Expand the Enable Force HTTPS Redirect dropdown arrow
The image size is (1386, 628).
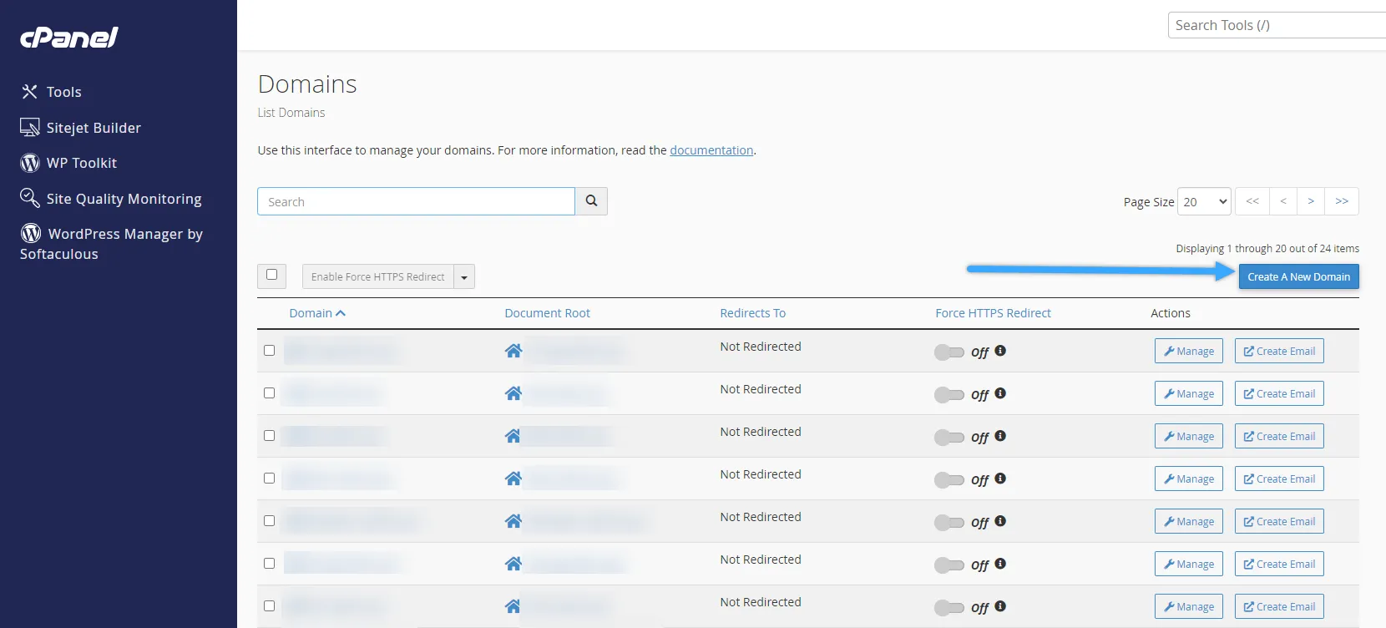point(464,276)
